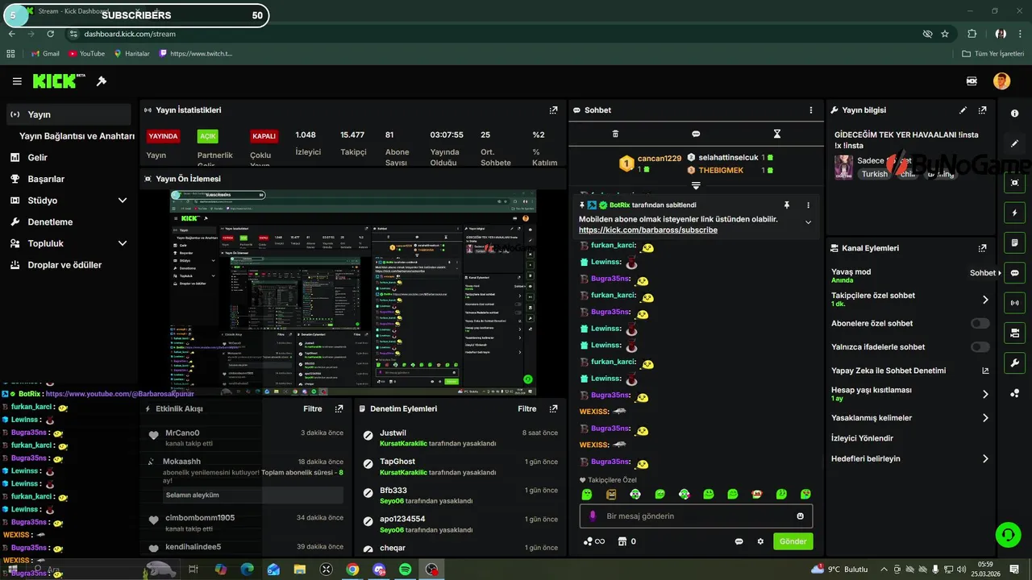Open the pinned message three-dot options
Image resolution: width=1032 pixels, height=580 pixels.
(808, 205)
